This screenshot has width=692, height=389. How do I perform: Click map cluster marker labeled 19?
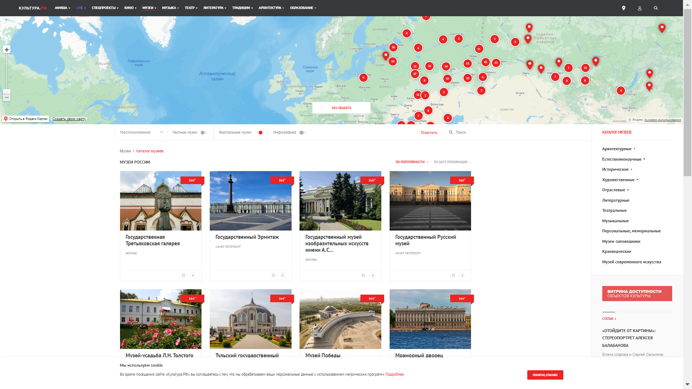tap(447, 79)
